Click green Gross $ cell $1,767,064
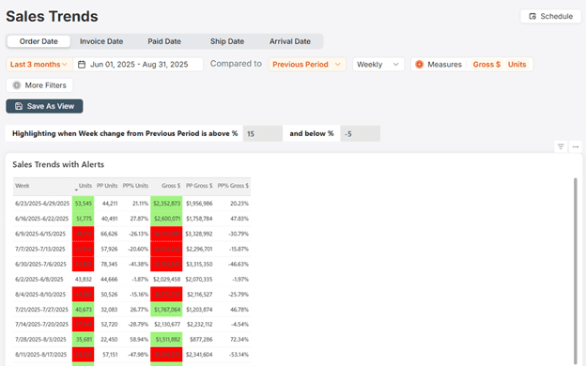Screen dimensions: 586x366 tap(166, 310)
